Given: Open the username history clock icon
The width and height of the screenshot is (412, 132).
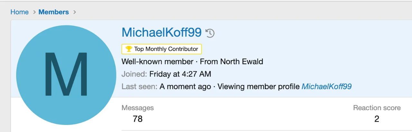Looking at the screenshot, I should 210,33.
